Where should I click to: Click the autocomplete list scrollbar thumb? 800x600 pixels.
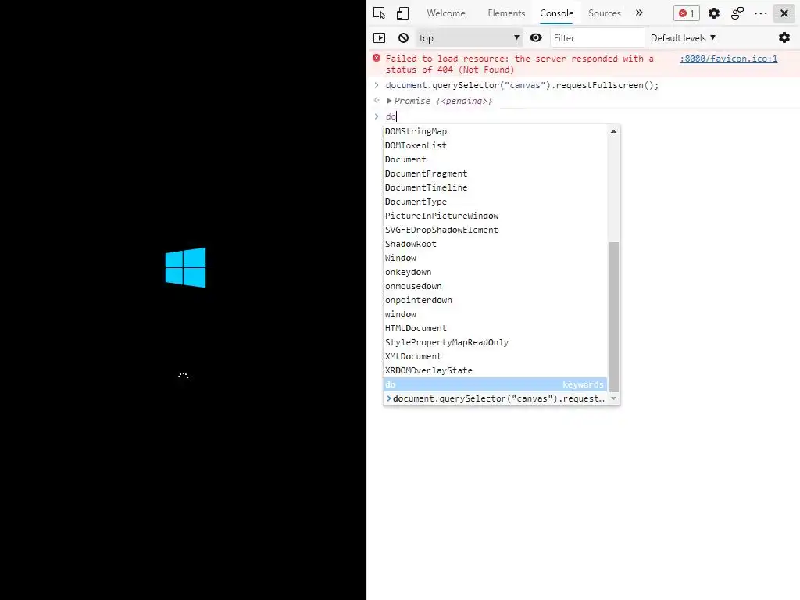click(x=614, y=317)
